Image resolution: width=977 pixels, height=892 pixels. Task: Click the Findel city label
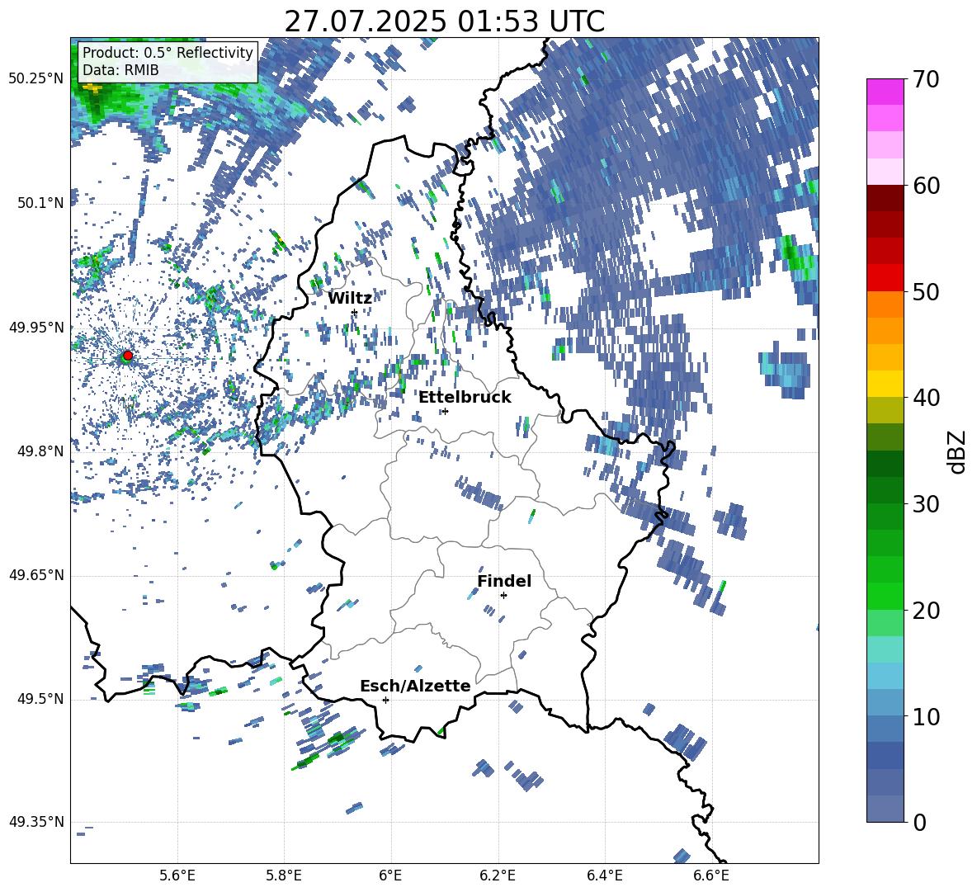(x=504, y=581)
